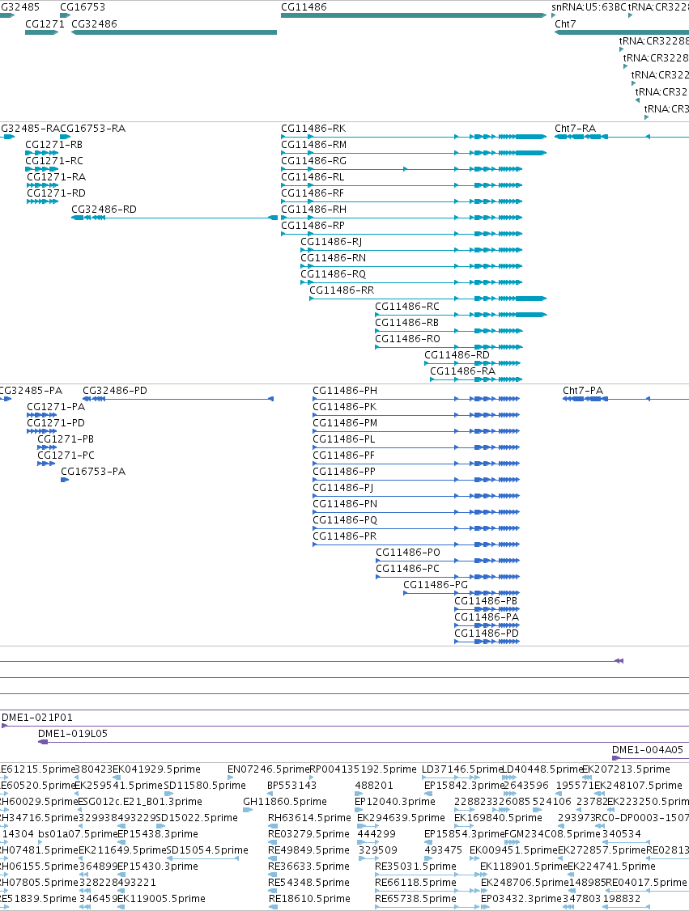Click EST label RE66118.5prime

coord(415,883)
